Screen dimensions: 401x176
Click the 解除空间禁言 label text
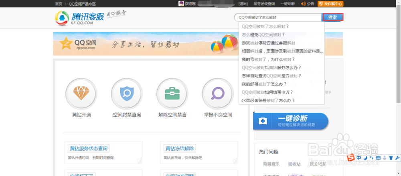(x=172, y=115)
